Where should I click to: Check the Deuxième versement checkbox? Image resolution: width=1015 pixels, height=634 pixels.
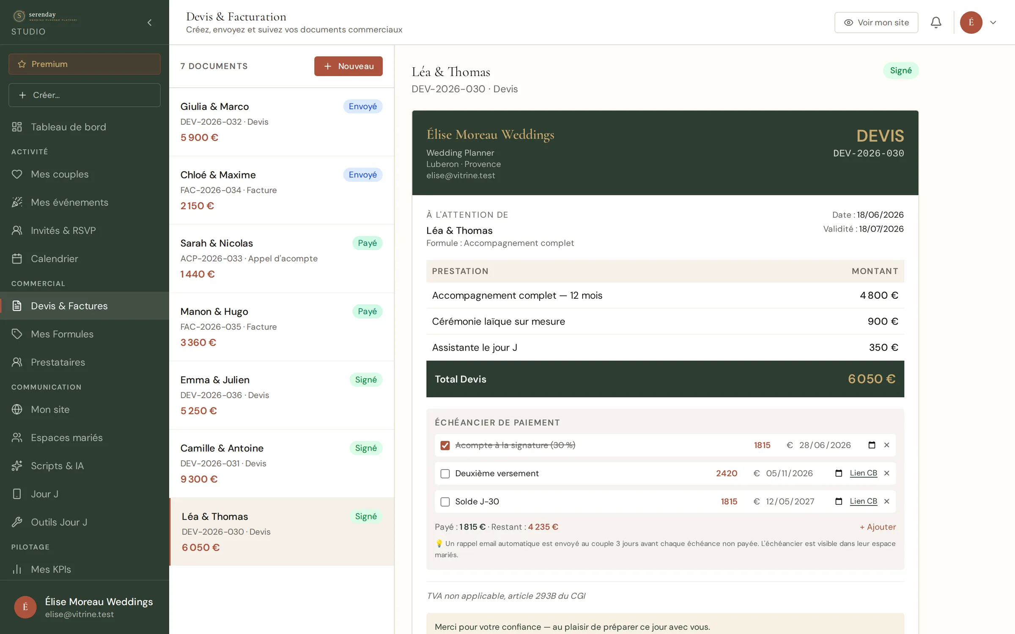click(445, 473)
